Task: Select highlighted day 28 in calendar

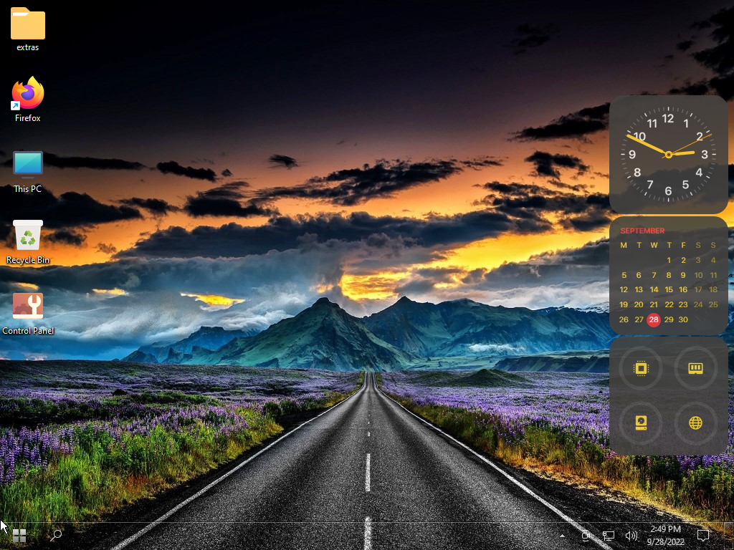Action: 654,319
